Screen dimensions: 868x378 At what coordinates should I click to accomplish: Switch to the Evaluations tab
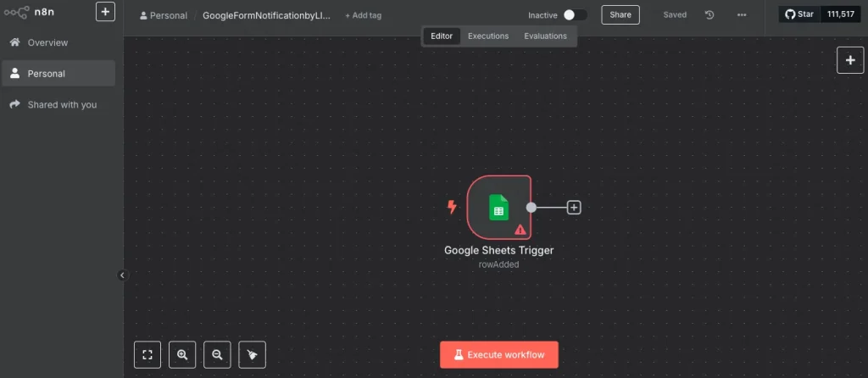click(545, 36)
